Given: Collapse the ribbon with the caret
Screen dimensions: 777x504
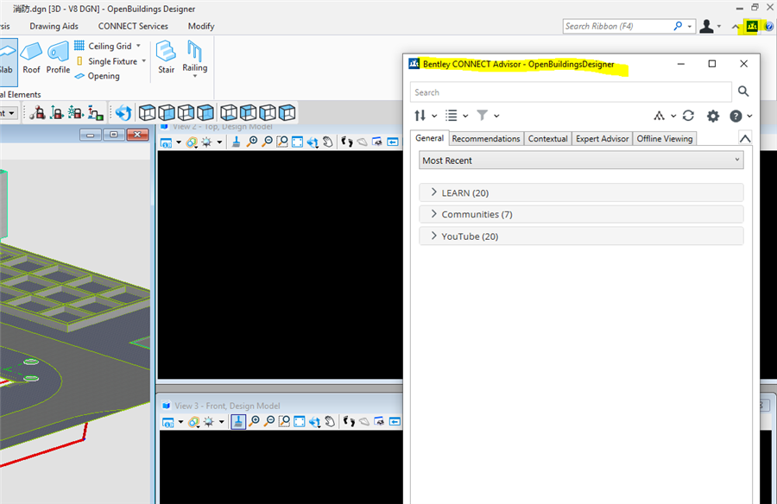Looking at the screenshot, I should (x=736, y=27).
